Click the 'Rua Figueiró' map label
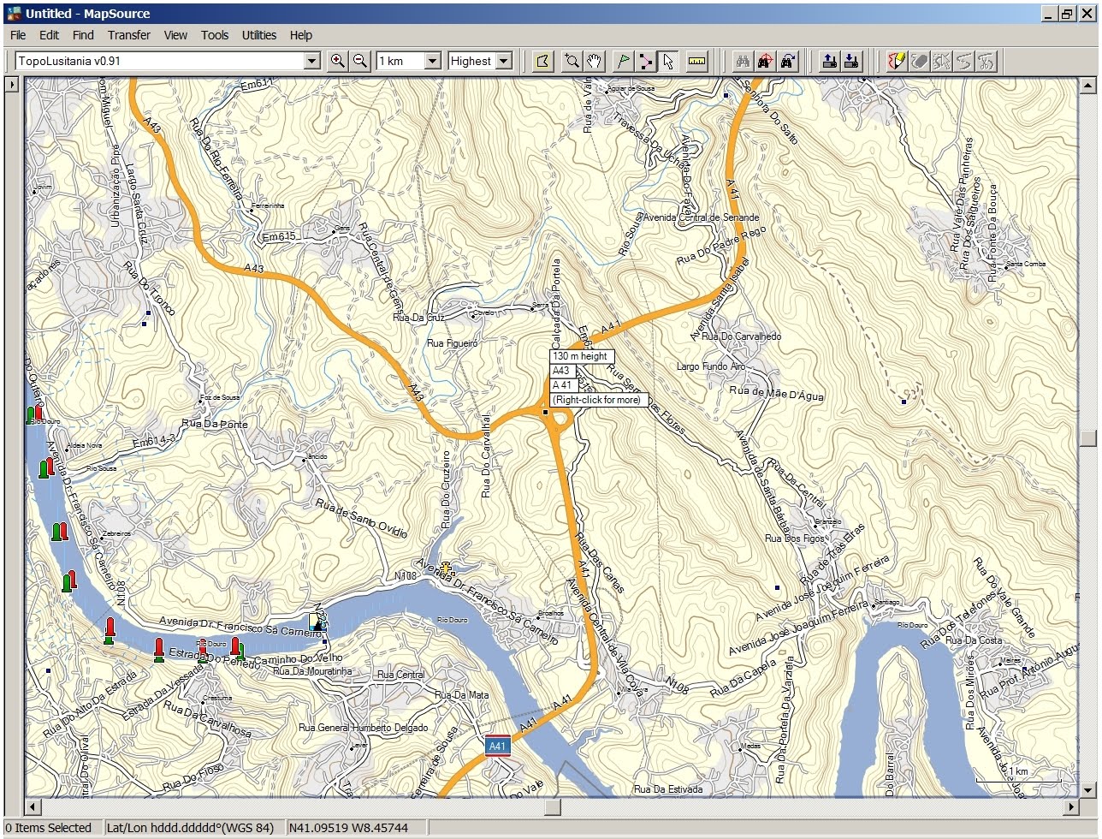Viewport: 1102px width, 839px height. point(452,342)
